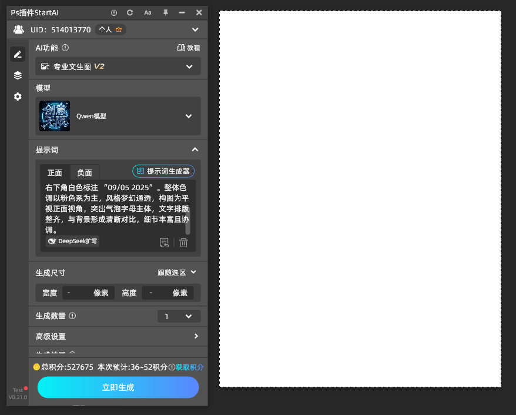Delete prompt text using trash icon
Image resolution: width=516 pixels, height=415 pixels.
(x=183, y=243)
